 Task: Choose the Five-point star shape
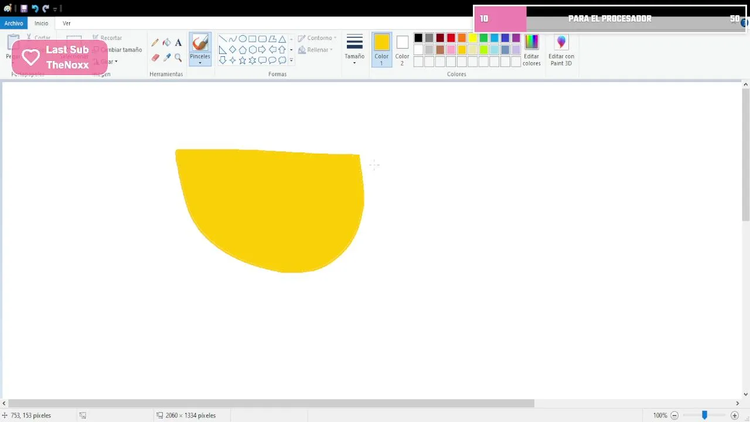click(x=243, y=60)
